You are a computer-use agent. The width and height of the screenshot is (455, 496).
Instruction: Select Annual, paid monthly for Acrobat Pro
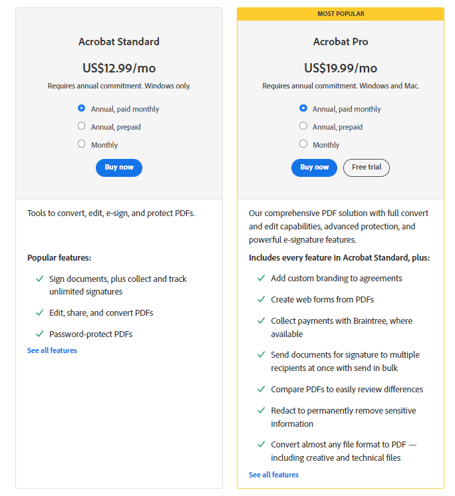click(x=303, y=108)
